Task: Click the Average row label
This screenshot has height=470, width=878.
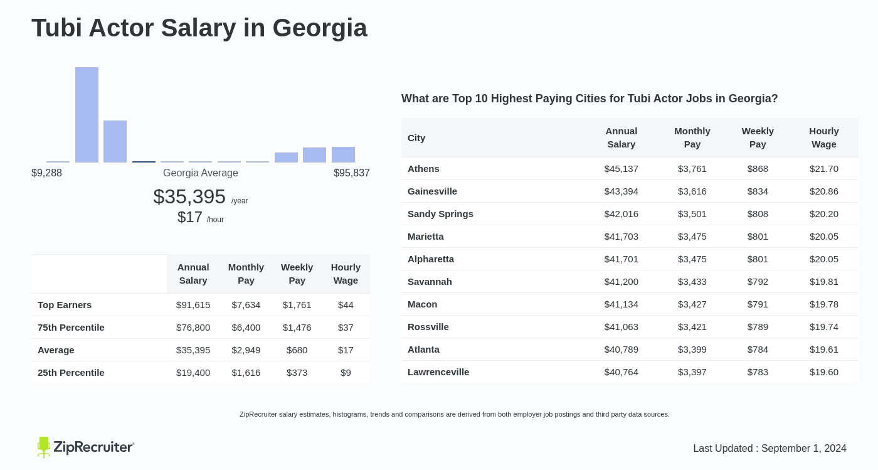Action: 56,350
